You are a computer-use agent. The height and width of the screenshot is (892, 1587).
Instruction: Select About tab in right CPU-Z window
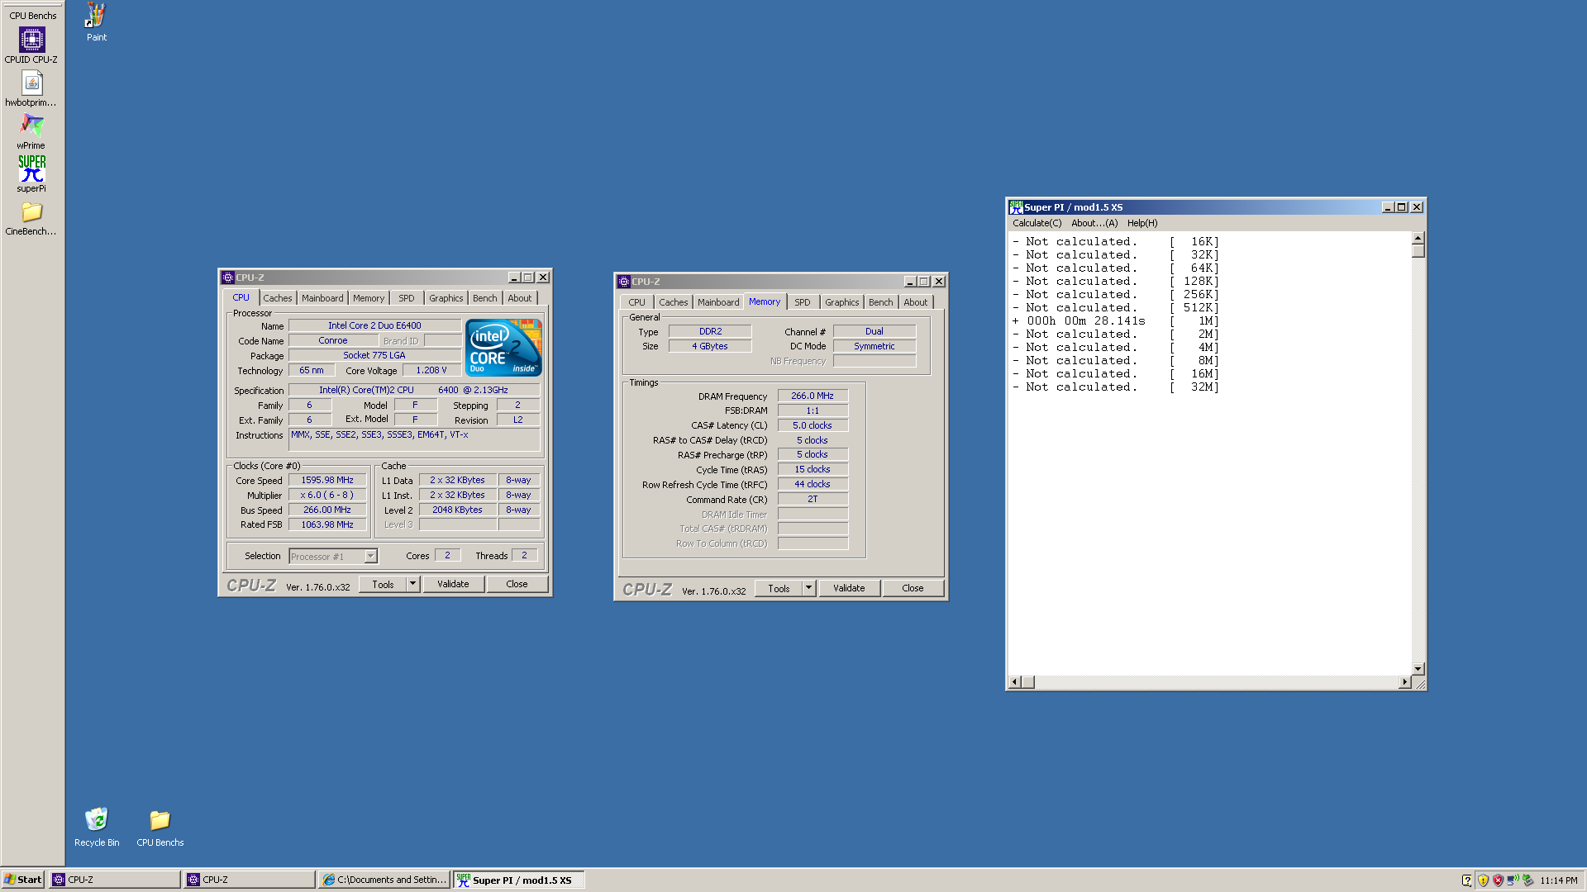click(916, 302)
